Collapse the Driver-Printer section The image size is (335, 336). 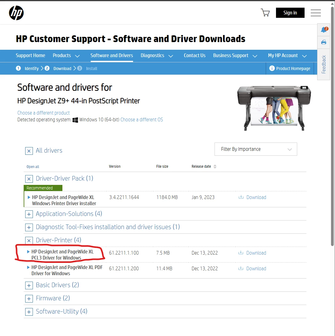click(x=29, y=240)
